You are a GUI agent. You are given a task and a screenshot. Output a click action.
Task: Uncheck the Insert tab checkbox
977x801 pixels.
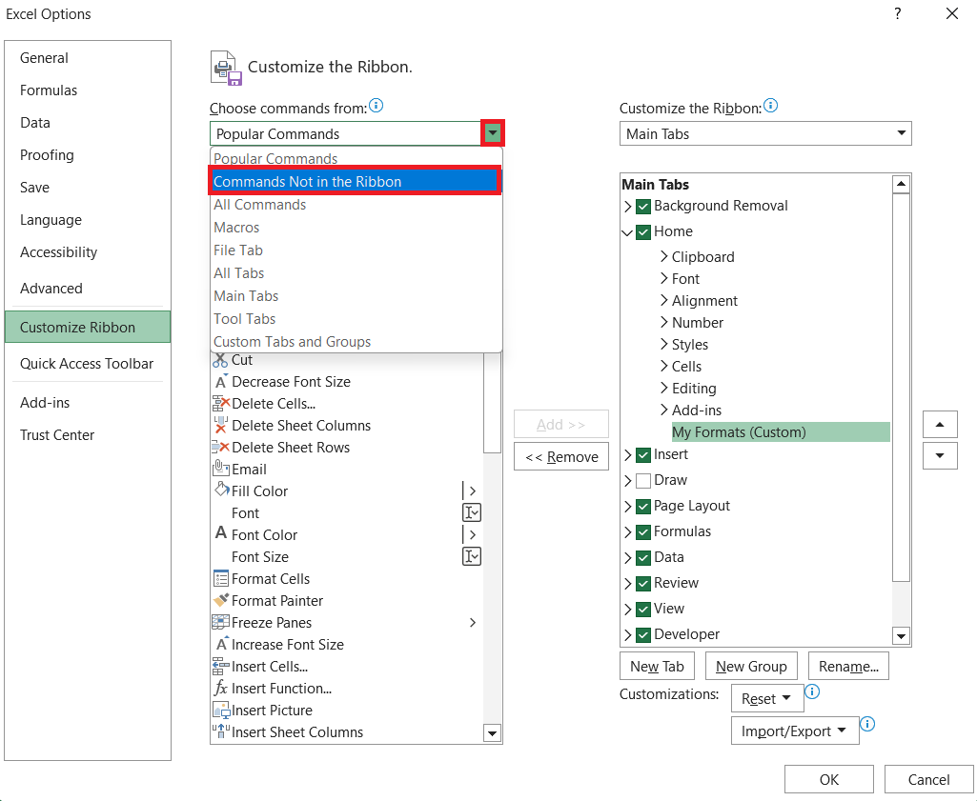643,455
